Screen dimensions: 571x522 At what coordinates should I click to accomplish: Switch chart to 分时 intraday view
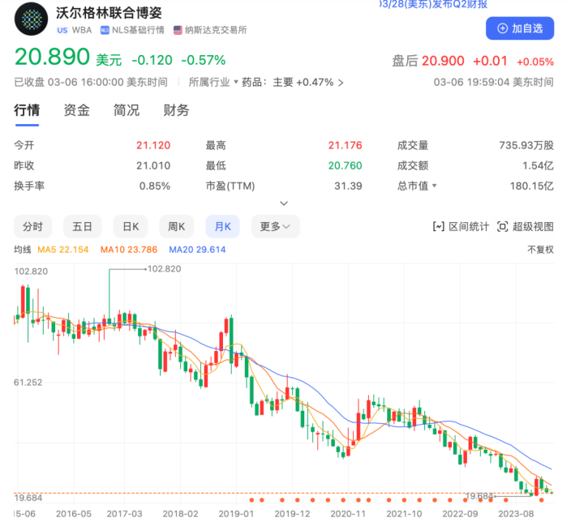[x=37, y=226]
